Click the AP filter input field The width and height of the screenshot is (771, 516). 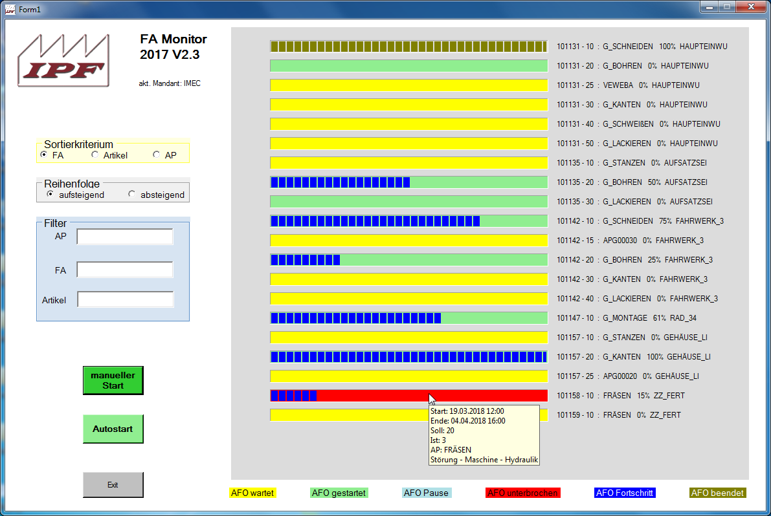(x=125, y=237)
